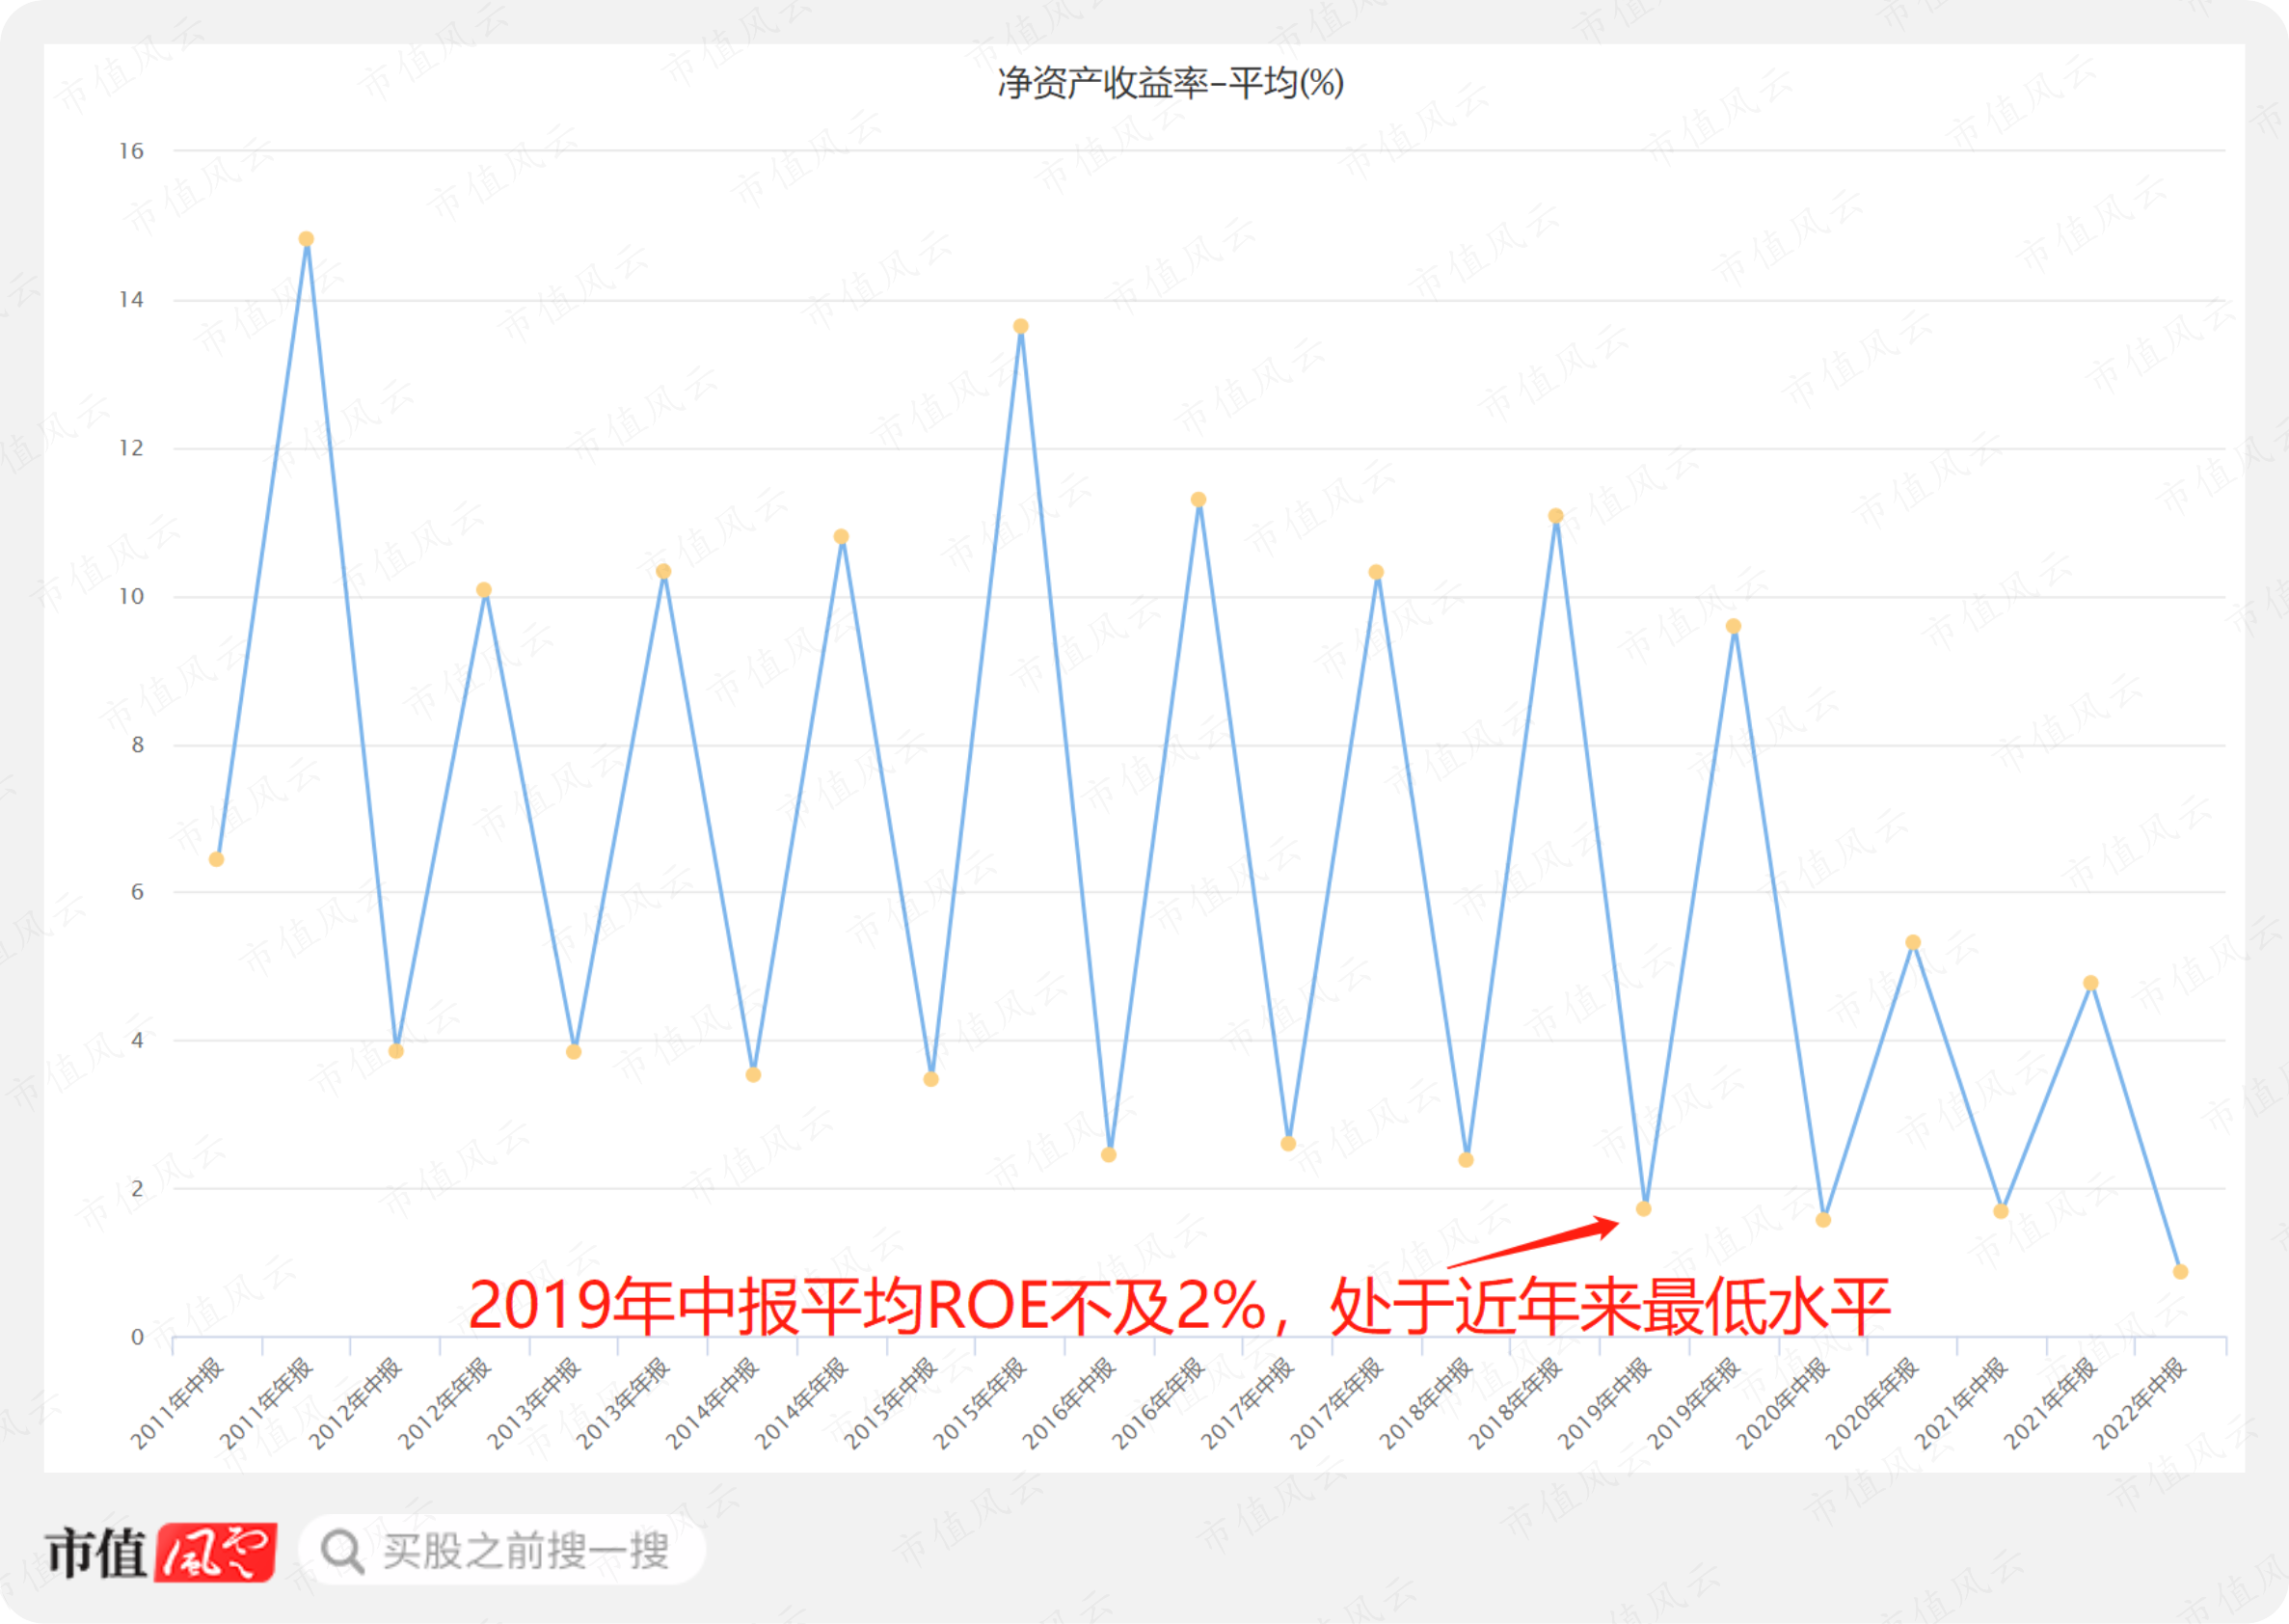
Task: Click the 2014年年报 data point
Action: [842, 537]
